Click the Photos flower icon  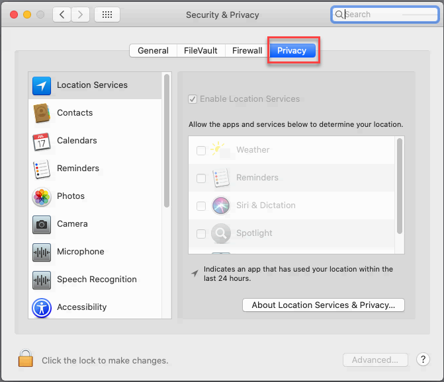[x=42, y=196]
